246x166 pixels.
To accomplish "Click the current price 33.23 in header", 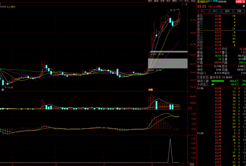I will click(x=202, y=6).
